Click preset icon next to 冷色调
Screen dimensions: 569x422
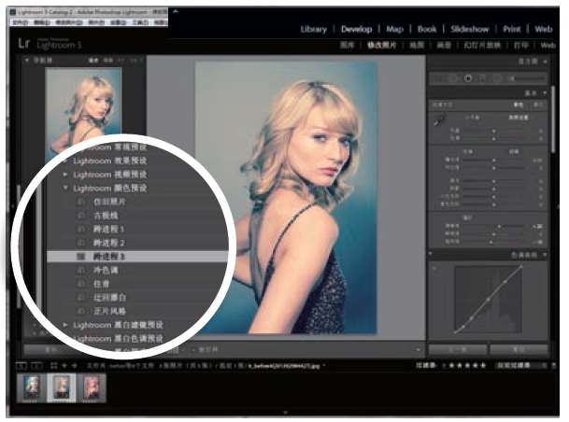click(81, 269)
